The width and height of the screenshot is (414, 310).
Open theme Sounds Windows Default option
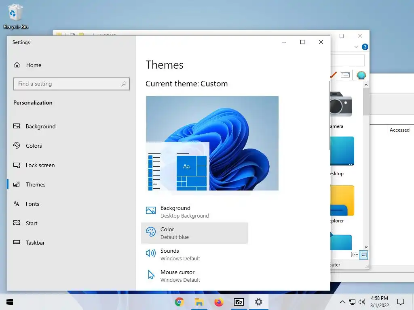[x=194, y=254]
